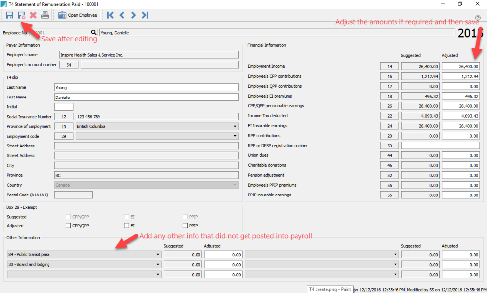Jump to the last record arrow
Image resolution: width=495 pixels, height=293 pixels.
pos(145,15)
